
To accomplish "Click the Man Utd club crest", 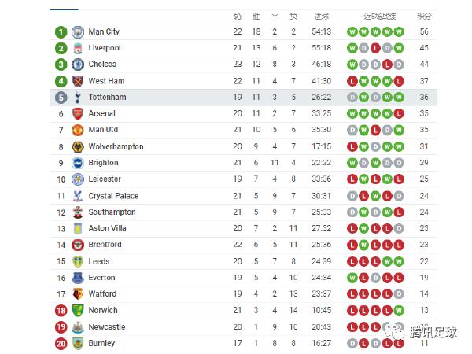I will pyautogui.click(x=77, y=130).
